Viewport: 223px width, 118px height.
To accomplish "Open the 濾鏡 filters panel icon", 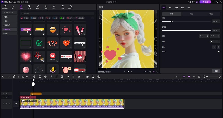I will 46,7.
